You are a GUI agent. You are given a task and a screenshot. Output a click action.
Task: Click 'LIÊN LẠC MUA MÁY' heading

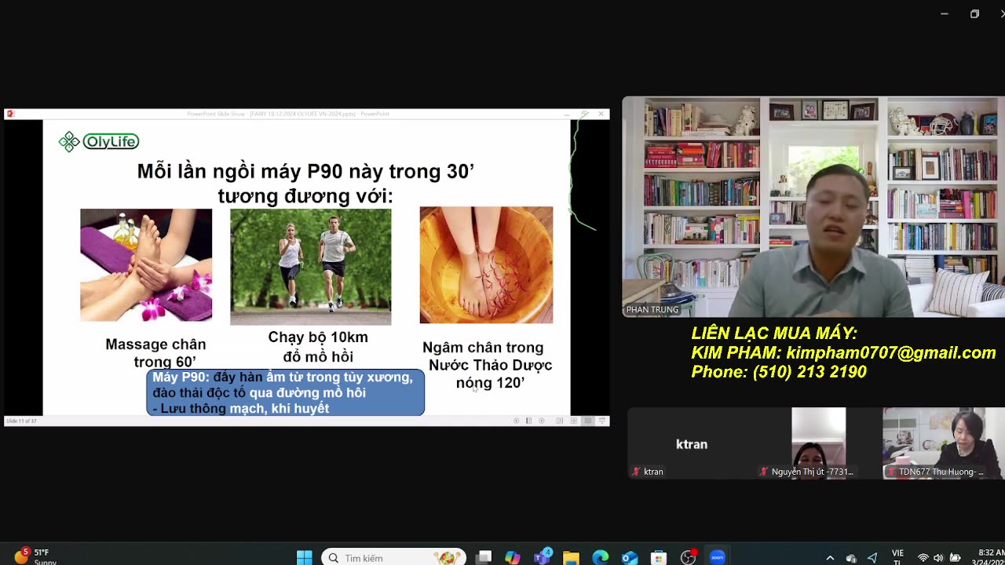point(774,334)
